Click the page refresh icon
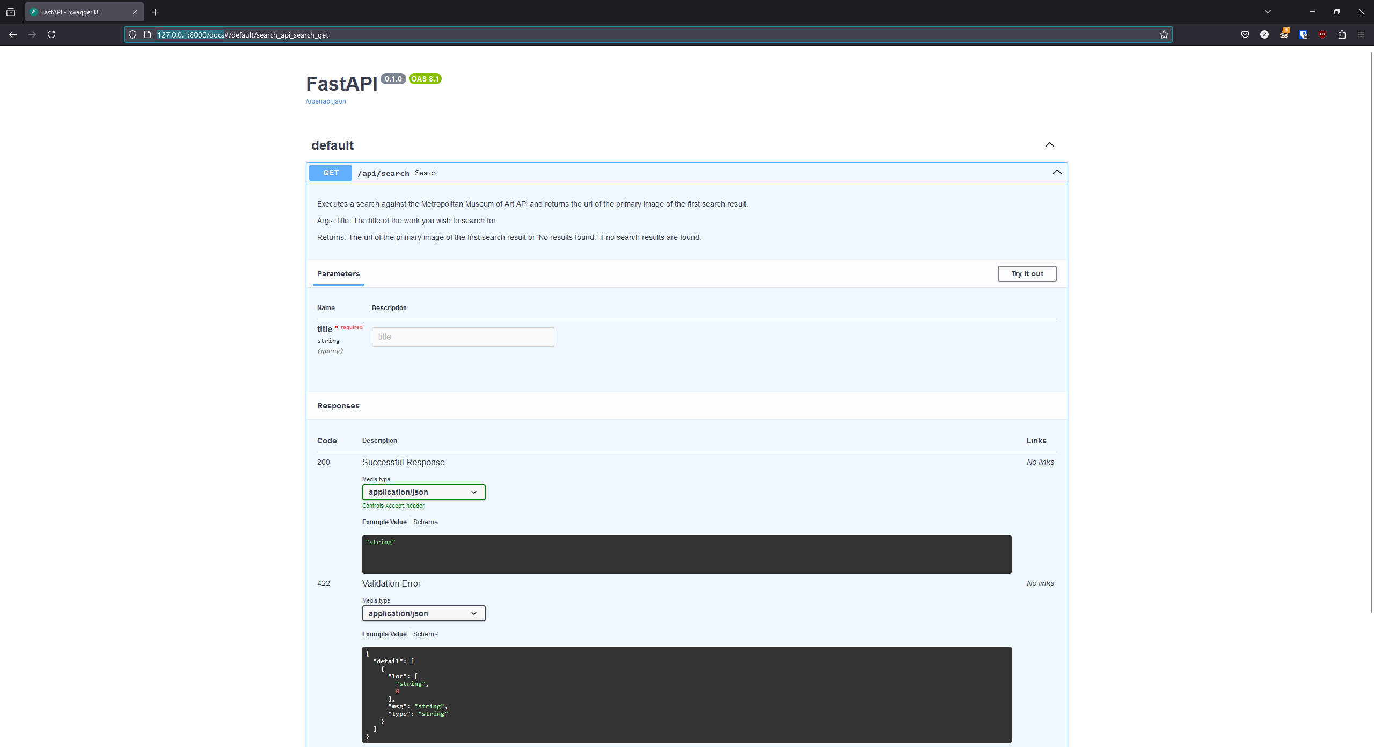The height and width of the screenshot is (747, 1374). tap(53, 34)
